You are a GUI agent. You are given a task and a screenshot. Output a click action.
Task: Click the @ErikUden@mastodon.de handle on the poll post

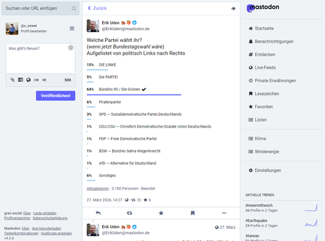point(125,29)
